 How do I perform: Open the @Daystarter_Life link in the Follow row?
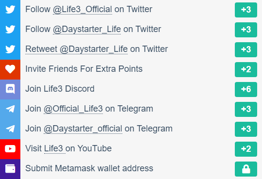tap(87, 29)
